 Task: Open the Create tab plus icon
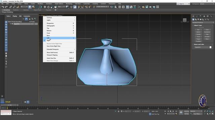(x=193, y=16)
